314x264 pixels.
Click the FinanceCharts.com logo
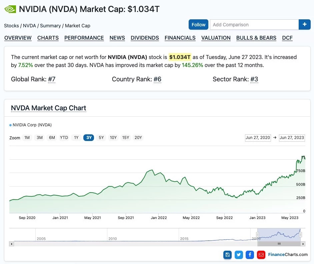point(288,255)
